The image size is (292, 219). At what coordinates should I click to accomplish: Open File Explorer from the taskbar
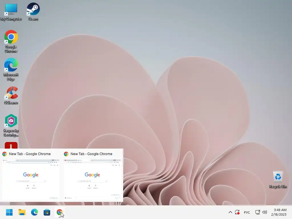pyautogui.click(x=22, y=212)
